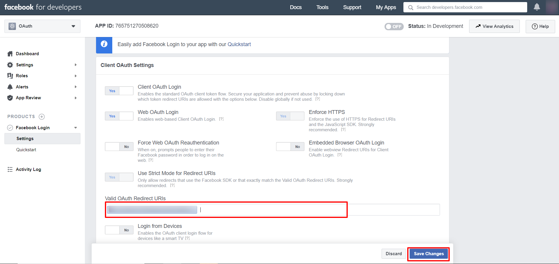
Task: Follow the Quickstart link in banner
Action: (x=239, y=44)
